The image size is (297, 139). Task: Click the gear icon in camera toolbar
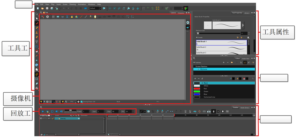coord(47,17)
